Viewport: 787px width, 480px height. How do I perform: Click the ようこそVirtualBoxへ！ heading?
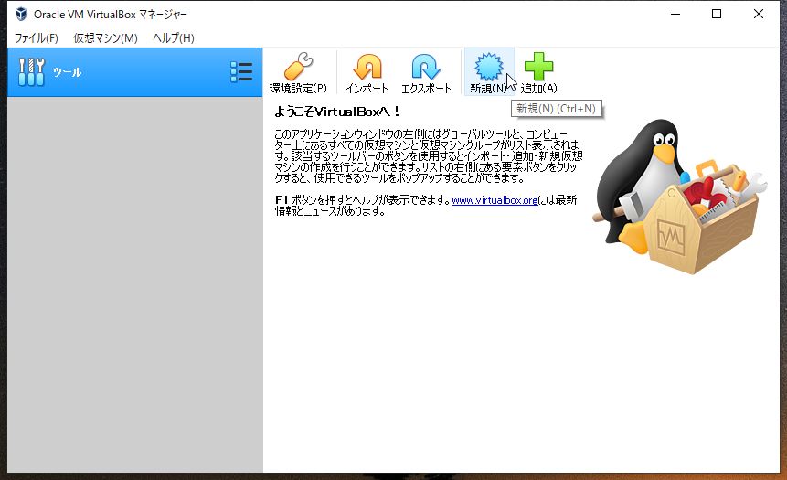[337, 112]
